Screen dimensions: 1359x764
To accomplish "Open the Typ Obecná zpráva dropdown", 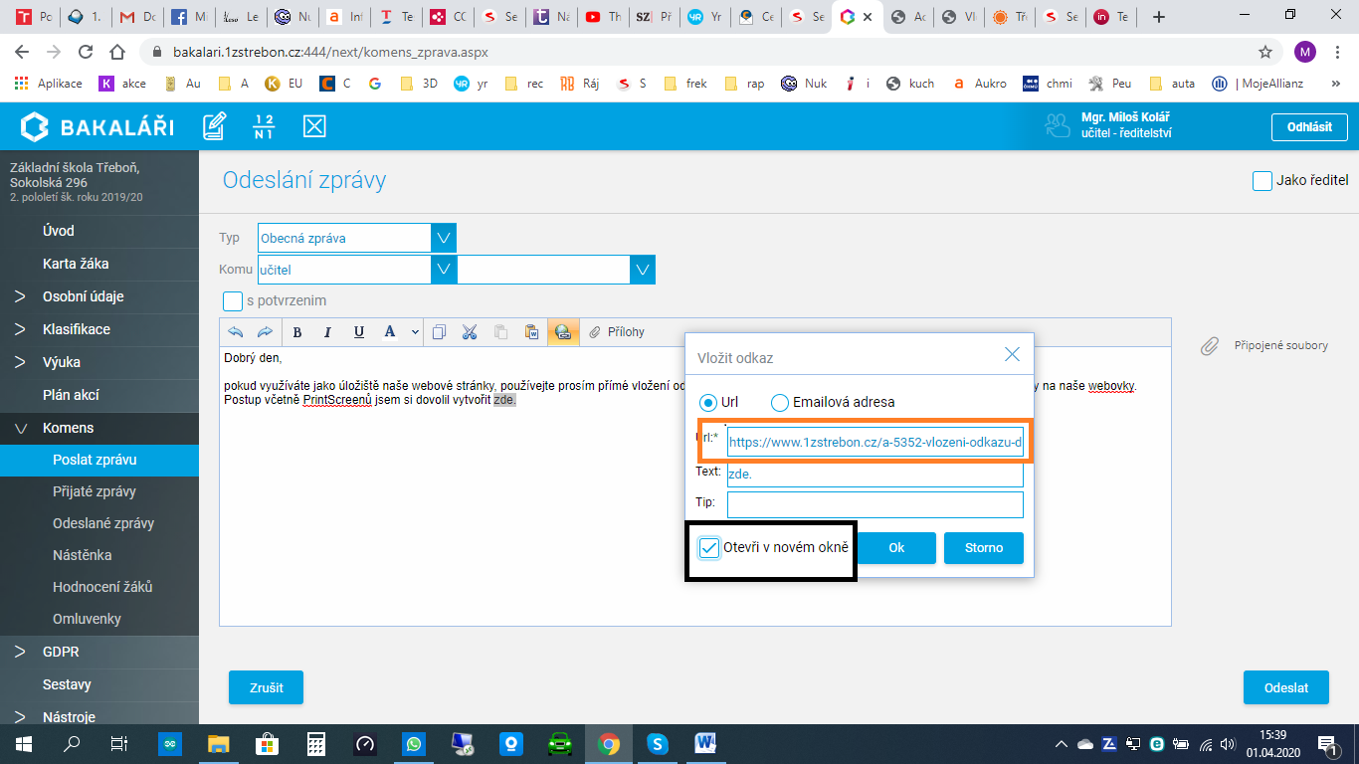I will click(444, 238).
